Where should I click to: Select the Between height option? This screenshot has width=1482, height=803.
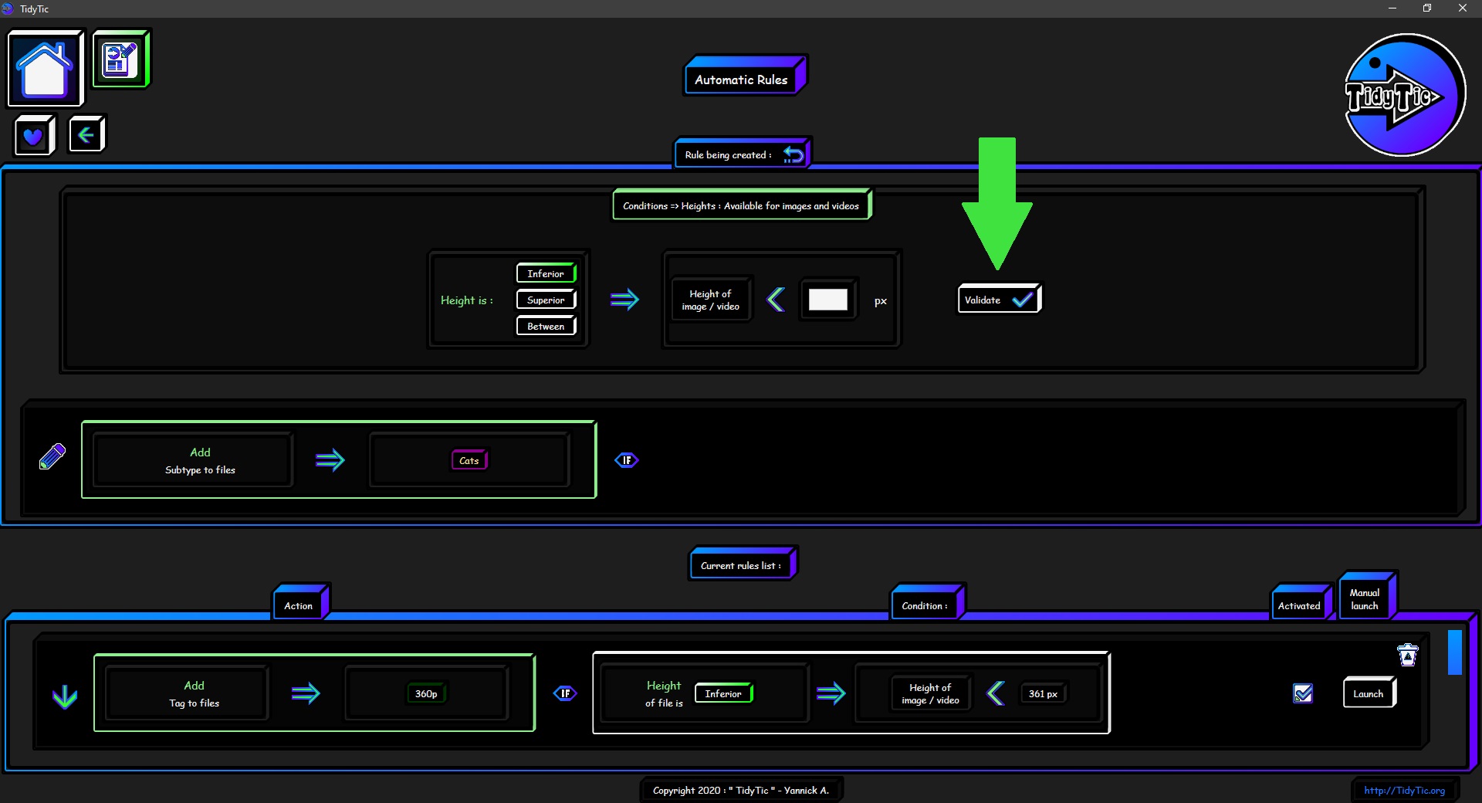546,326
